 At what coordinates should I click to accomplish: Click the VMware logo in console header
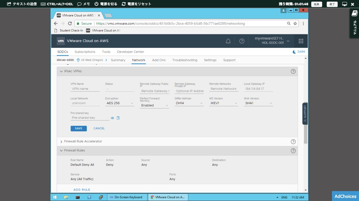point(61,41)
